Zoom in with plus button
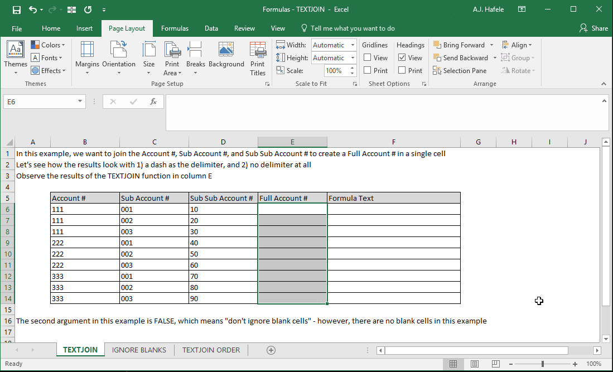This screenshot has height=372, width=613. (x=575, y=364)
